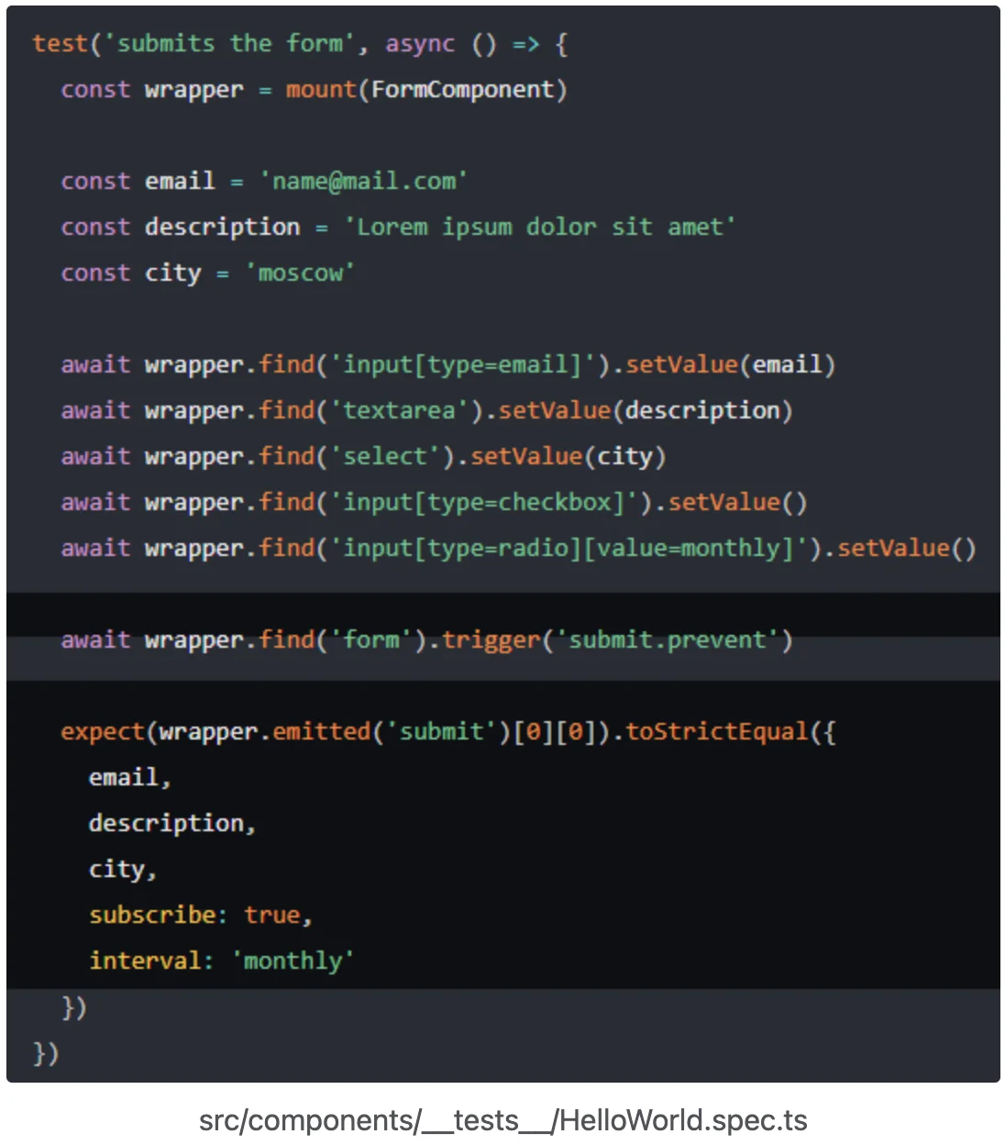The width and height of the screenshot is (1005, 1145).
Task: Click the FormComponent argument
Action: pyautogui.click(x=462, y=89)
